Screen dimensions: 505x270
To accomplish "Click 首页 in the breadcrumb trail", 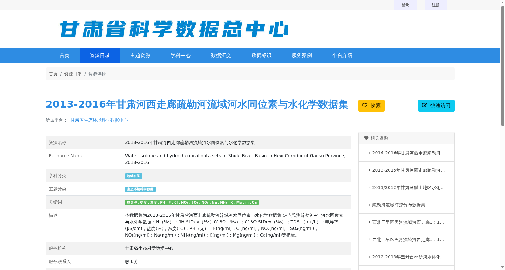I will click(53, 74).
